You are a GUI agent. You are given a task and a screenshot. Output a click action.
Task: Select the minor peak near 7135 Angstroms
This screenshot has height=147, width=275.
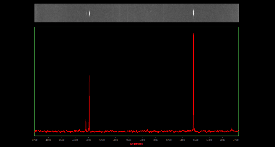(x=232, y=128)
